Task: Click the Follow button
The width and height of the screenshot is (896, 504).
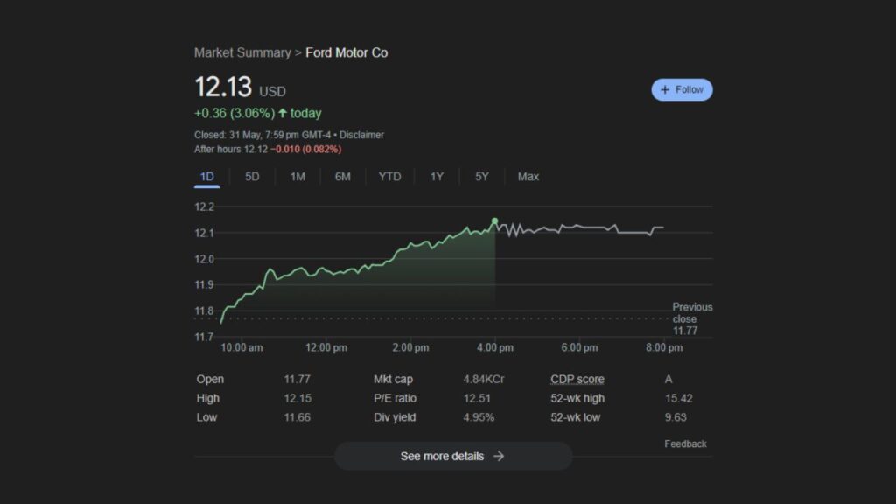Action: (682, 90)
